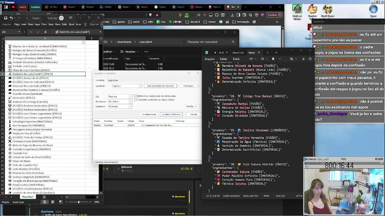Click the browser hamburger menu icon
Viewport: 385px width, 216px height.
coord(280,15)
